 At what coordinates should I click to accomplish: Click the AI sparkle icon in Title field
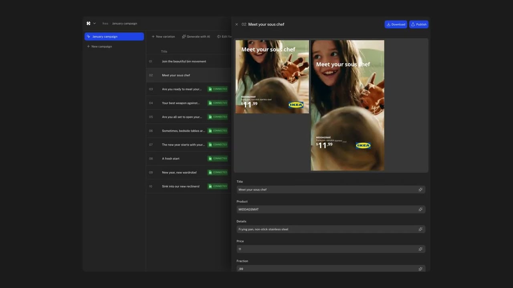click(x=420, y=190)
